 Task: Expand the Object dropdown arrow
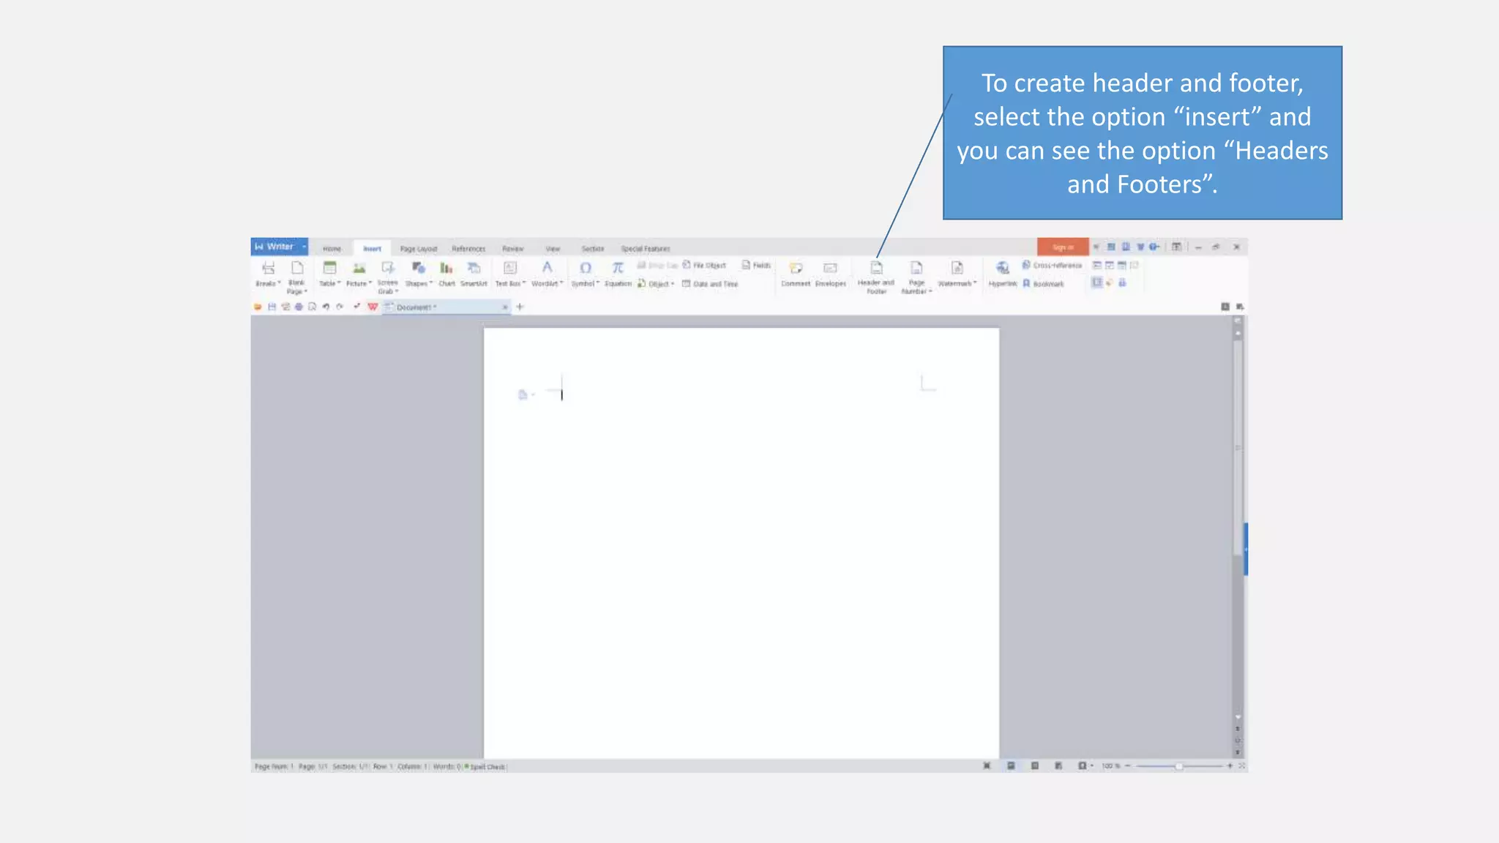(x=673, y=284)
